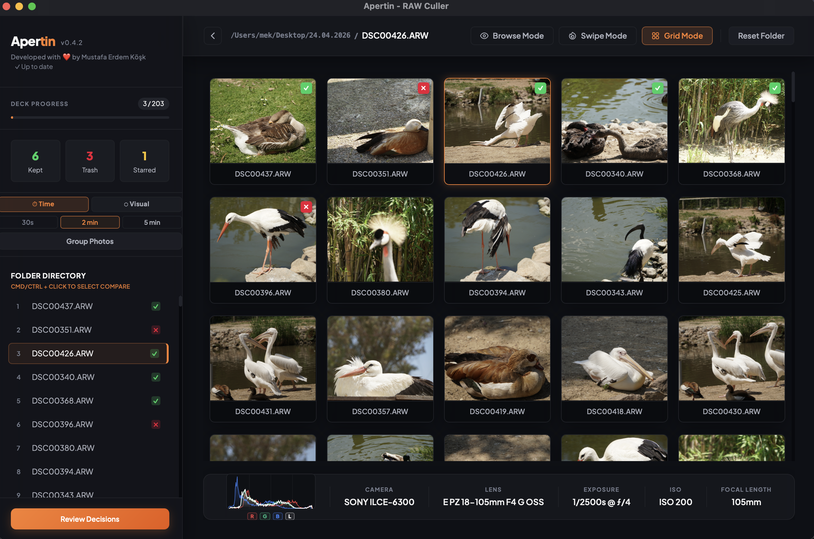The image size is (814, 539).
Task: Select the DSC00425.ARW pelican thumbnail
Action: coord(732,239)
